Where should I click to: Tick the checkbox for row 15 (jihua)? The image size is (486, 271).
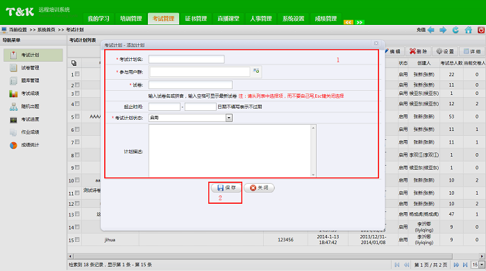click(77, 239)
